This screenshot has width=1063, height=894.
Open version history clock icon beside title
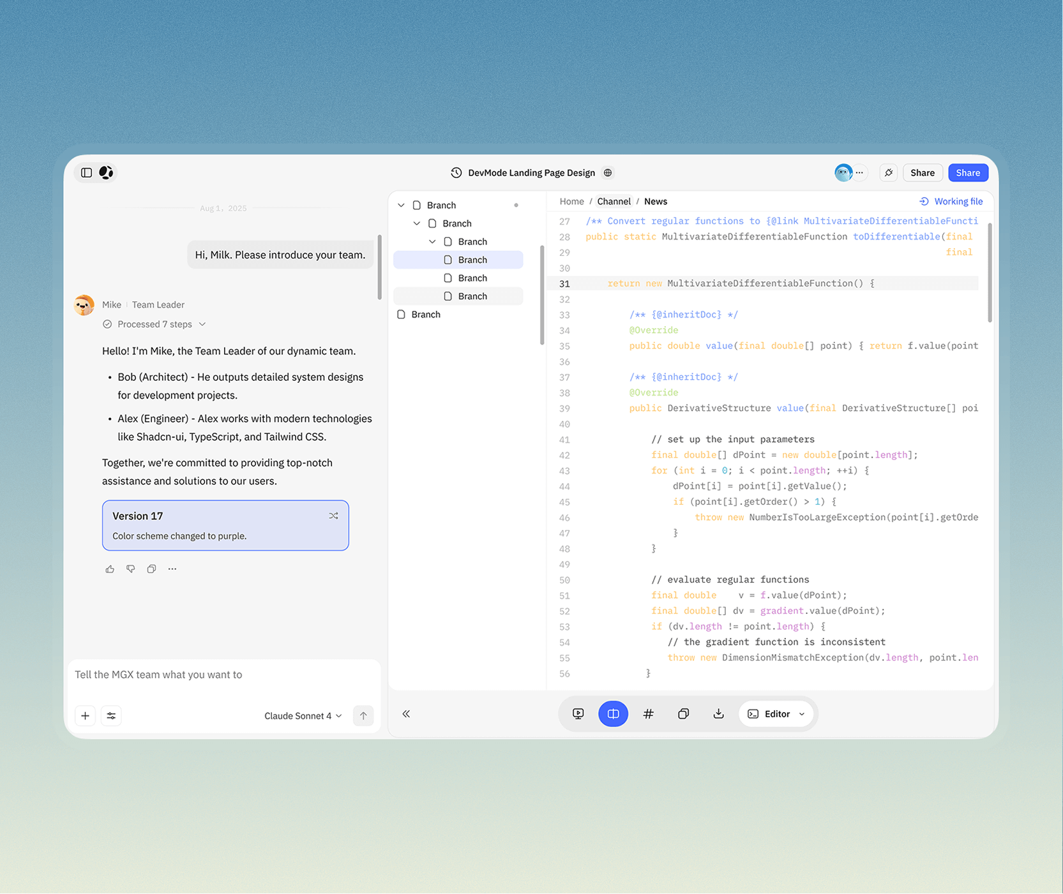point(456,173)
